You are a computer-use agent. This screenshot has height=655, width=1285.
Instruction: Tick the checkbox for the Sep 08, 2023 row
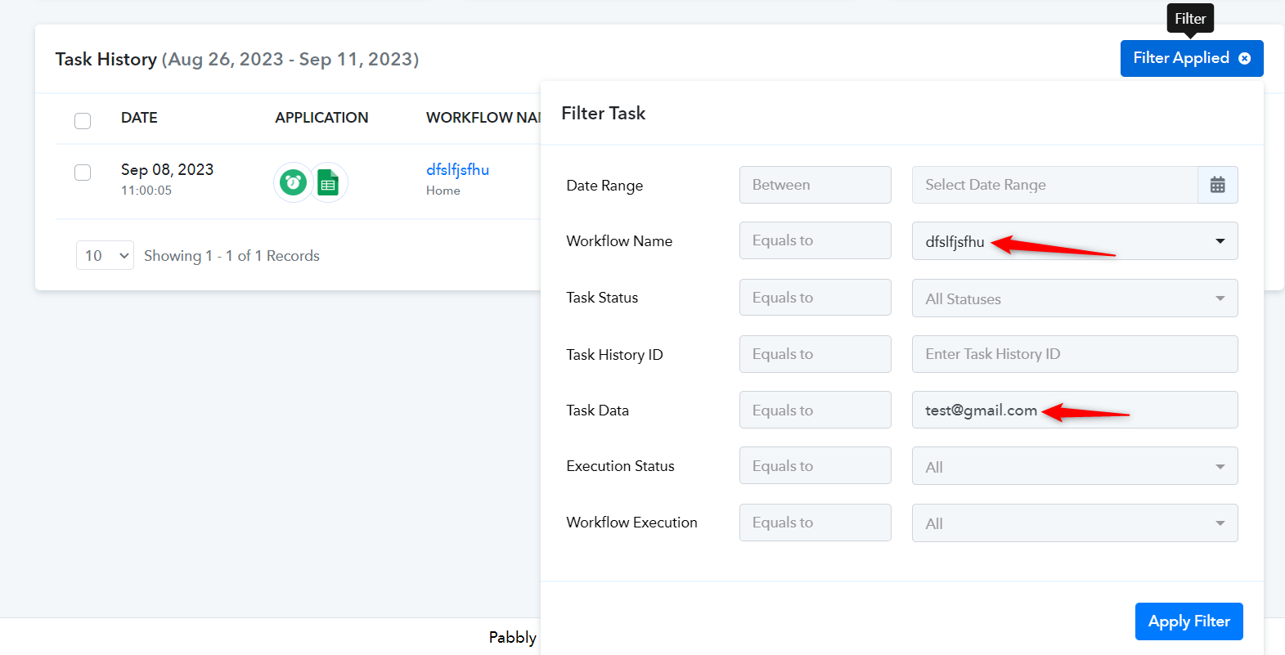83,173
